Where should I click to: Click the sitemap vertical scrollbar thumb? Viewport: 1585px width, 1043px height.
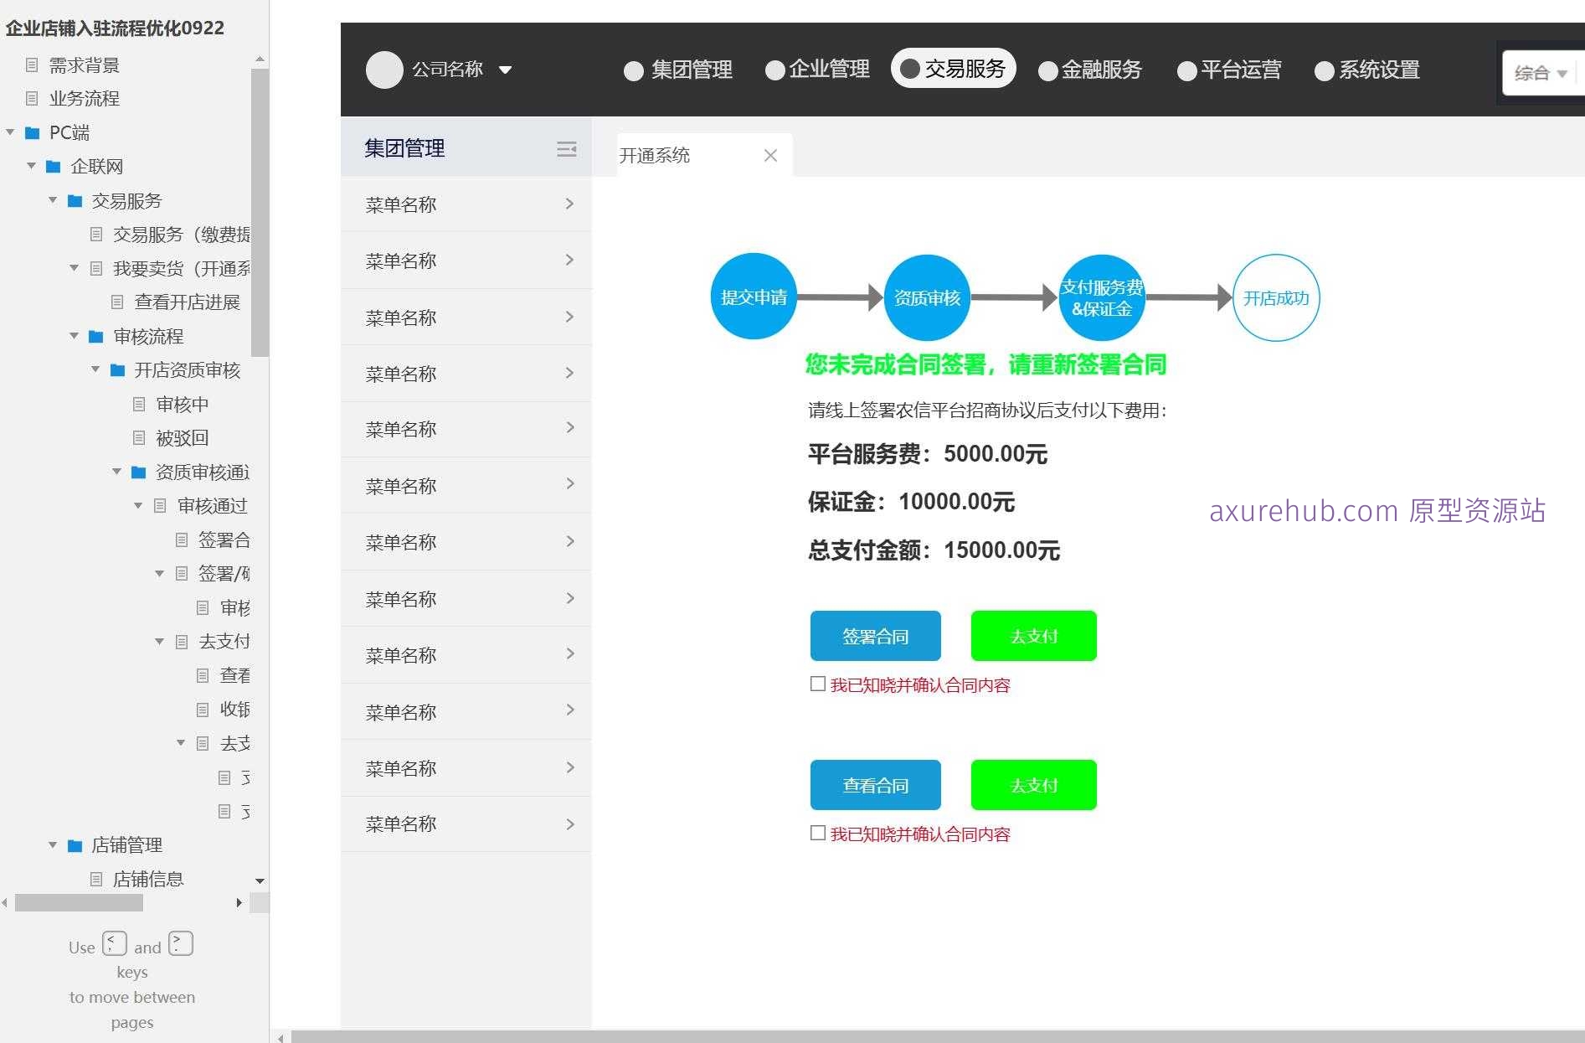tap(260, 213)
